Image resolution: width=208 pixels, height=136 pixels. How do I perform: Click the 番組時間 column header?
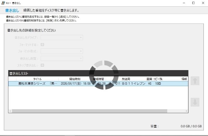pyautogui.click(x=98, y=79)
